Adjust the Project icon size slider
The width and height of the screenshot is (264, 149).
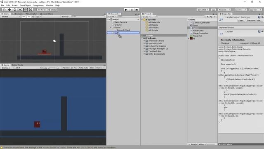point(210,144)
